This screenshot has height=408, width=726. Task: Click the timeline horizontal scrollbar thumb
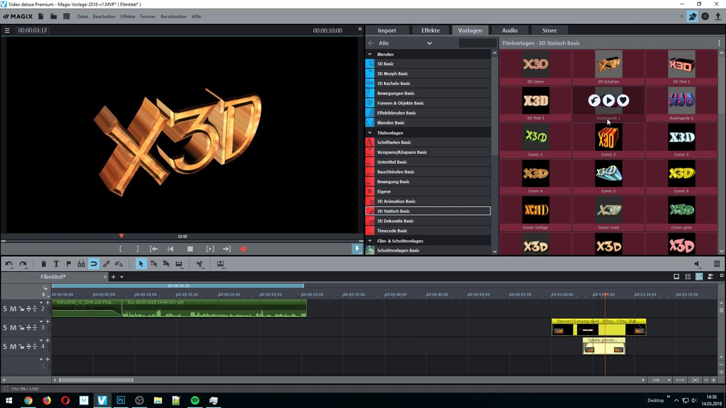pyautogui.click(x=96, y=380)
